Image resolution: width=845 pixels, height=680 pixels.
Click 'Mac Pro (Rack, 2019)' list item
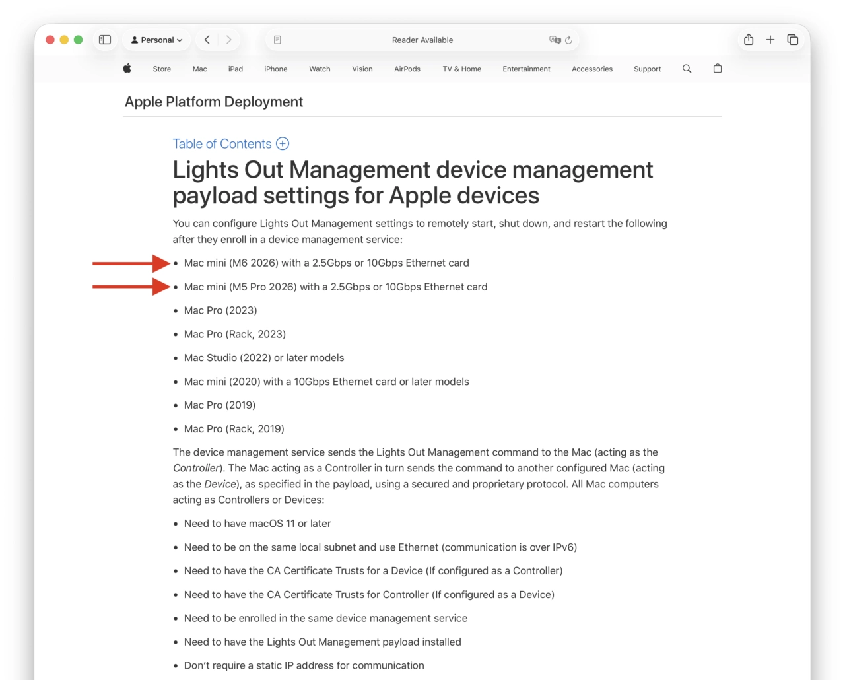pos(234,429)
